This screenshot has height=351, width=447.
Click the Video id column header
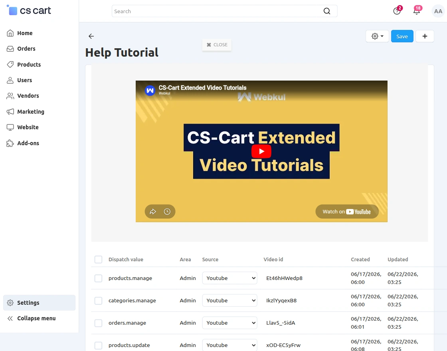tap(273, 259)
